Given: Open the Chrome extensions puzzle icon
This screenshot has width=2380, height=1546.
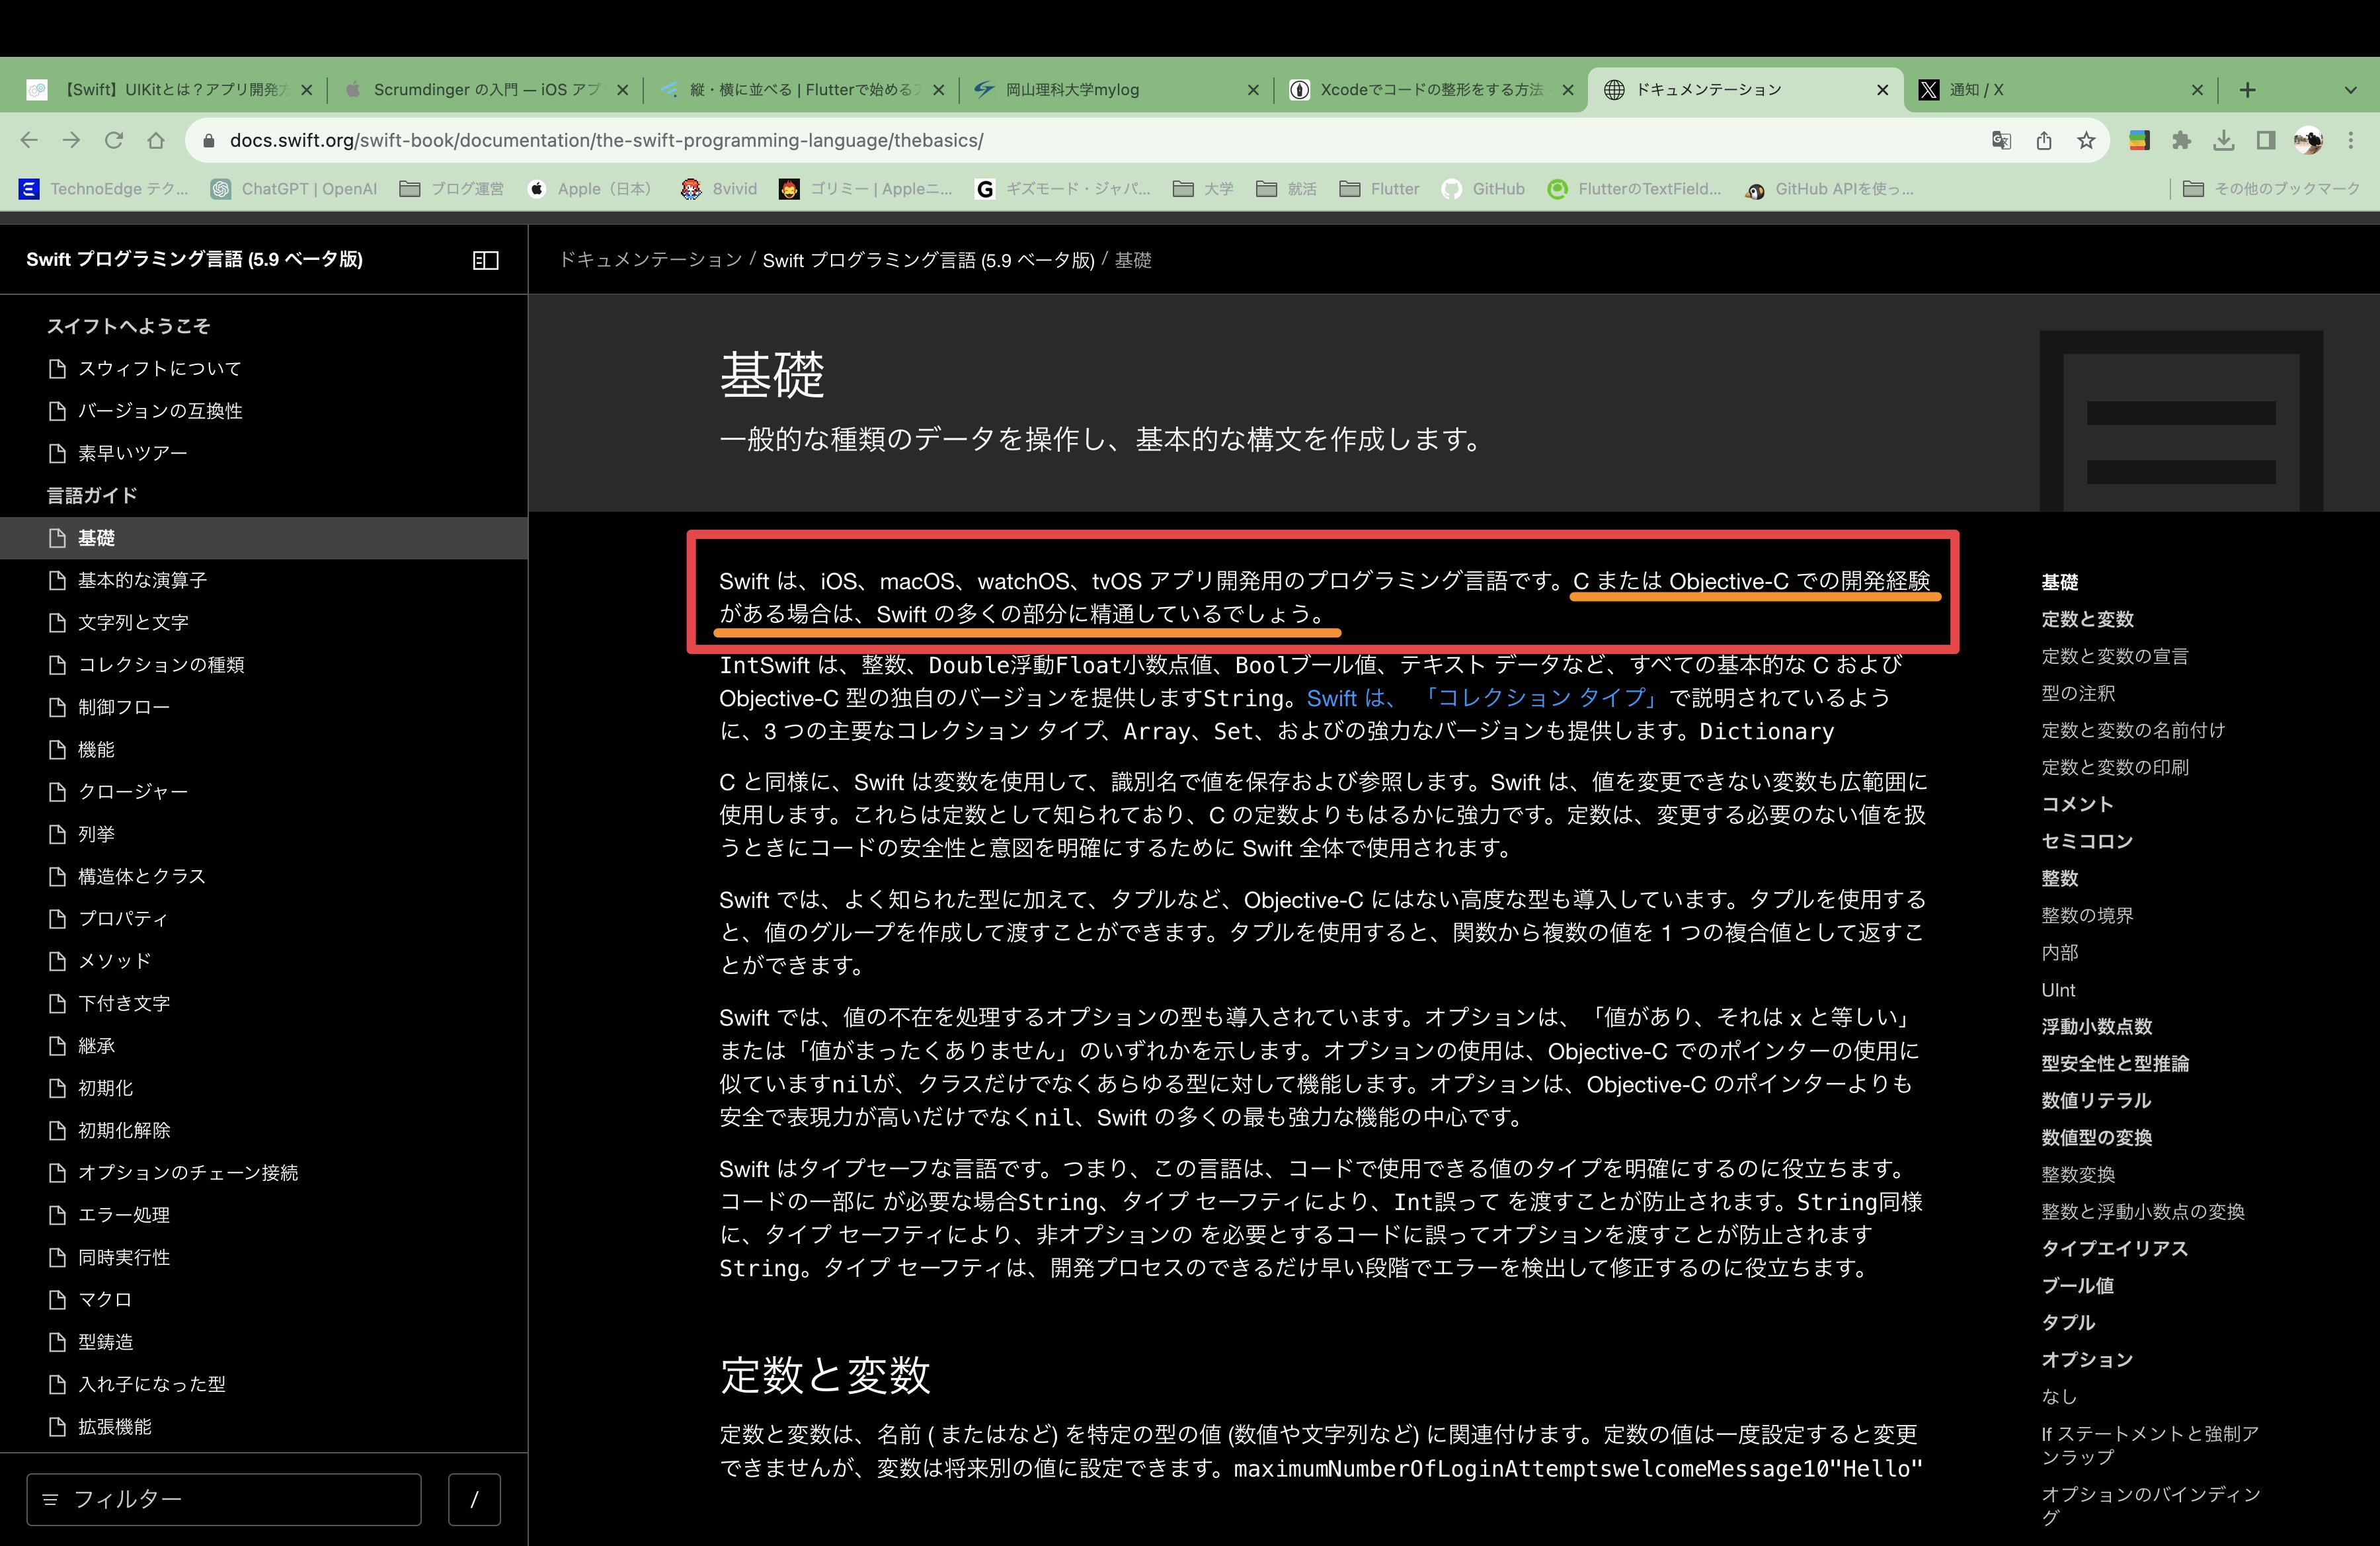Looking at the screenshot, I should pyautogui.click(x=2181, y=141).
